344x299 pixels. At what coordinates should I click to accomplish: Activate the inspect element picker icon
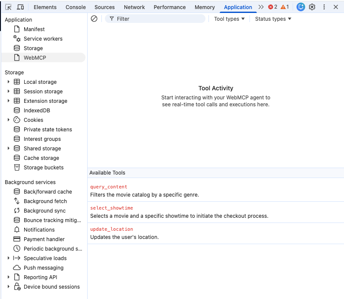coord(8,7)
